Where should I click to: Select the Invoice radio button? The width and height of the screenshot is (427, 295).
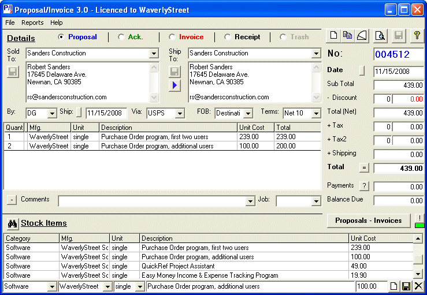172,37
